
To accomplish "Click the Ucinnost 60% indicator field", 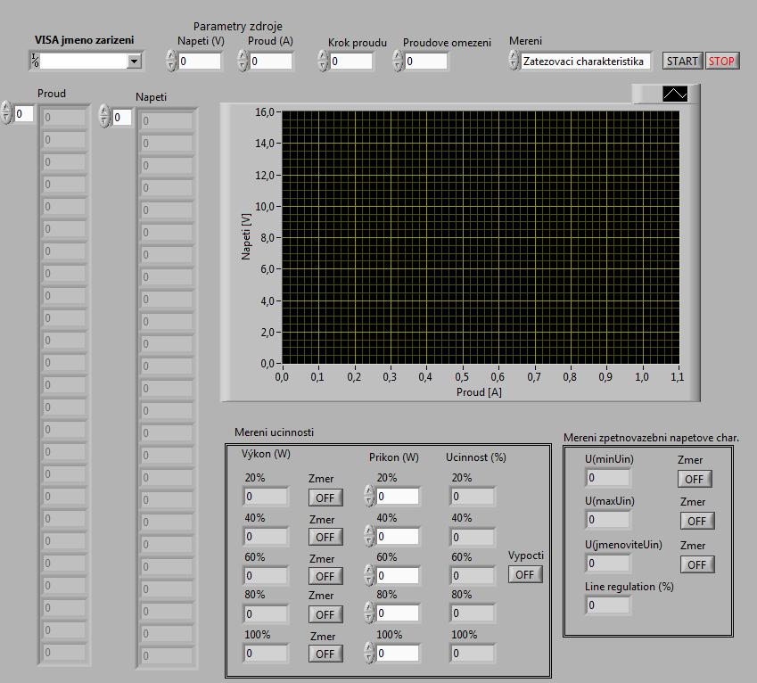I will (473, 576).
